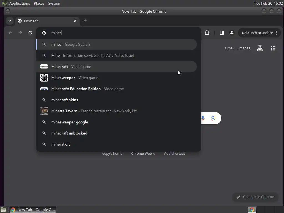
Task: Choose 'Minesweeper - Video game' suggestion
Action: [x=116, y=78]
